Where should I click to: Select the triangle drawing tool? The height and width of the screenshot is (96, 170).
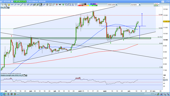pyautogui.click(x=73, y=5)
